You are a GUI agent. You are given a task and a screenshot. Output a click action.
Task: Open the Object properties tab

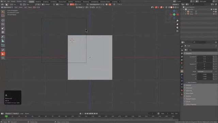[182, 71]
